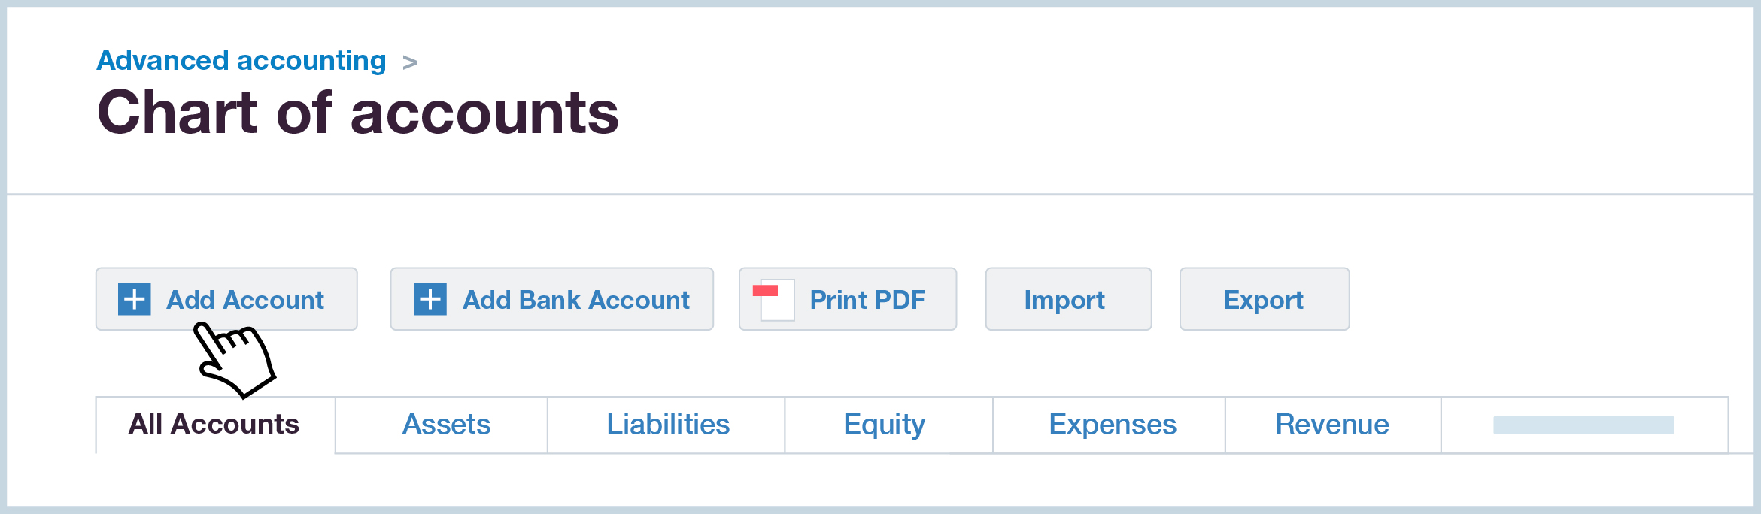Select the Assets tab
The width and height of the screenshot is (1761, 514).
coord(447,424)
